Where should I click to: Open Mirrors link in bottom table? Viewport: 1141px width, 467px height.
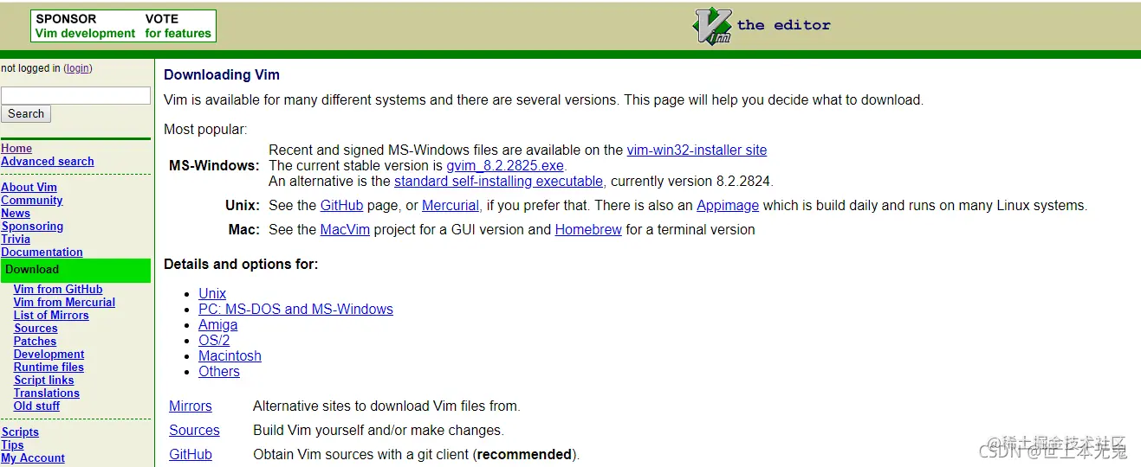[x=191, y=406]
